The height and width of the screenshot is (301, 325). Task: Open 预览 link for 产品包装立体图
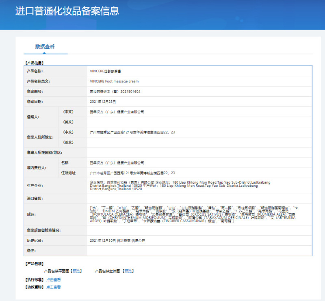pyautogui.click(x=128, y=271)
